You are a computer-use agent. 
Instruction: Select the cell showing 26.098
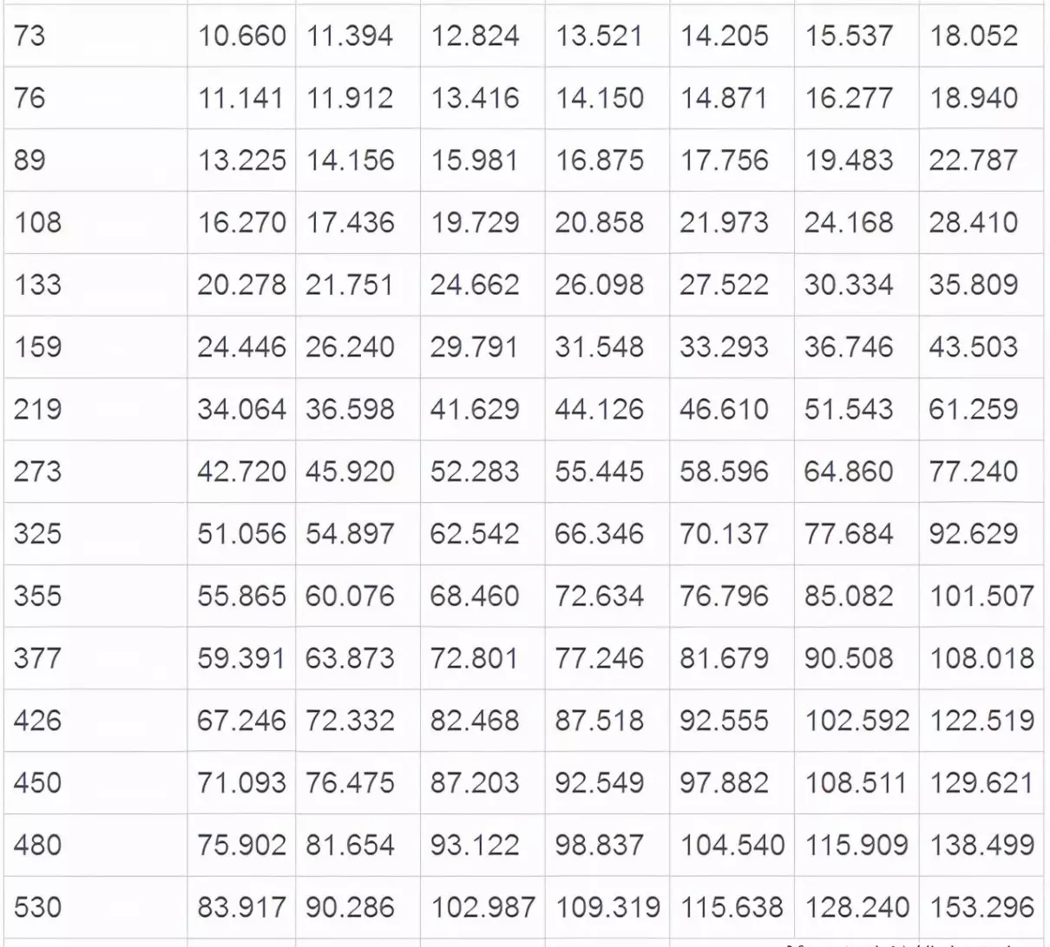click(607, 284)
